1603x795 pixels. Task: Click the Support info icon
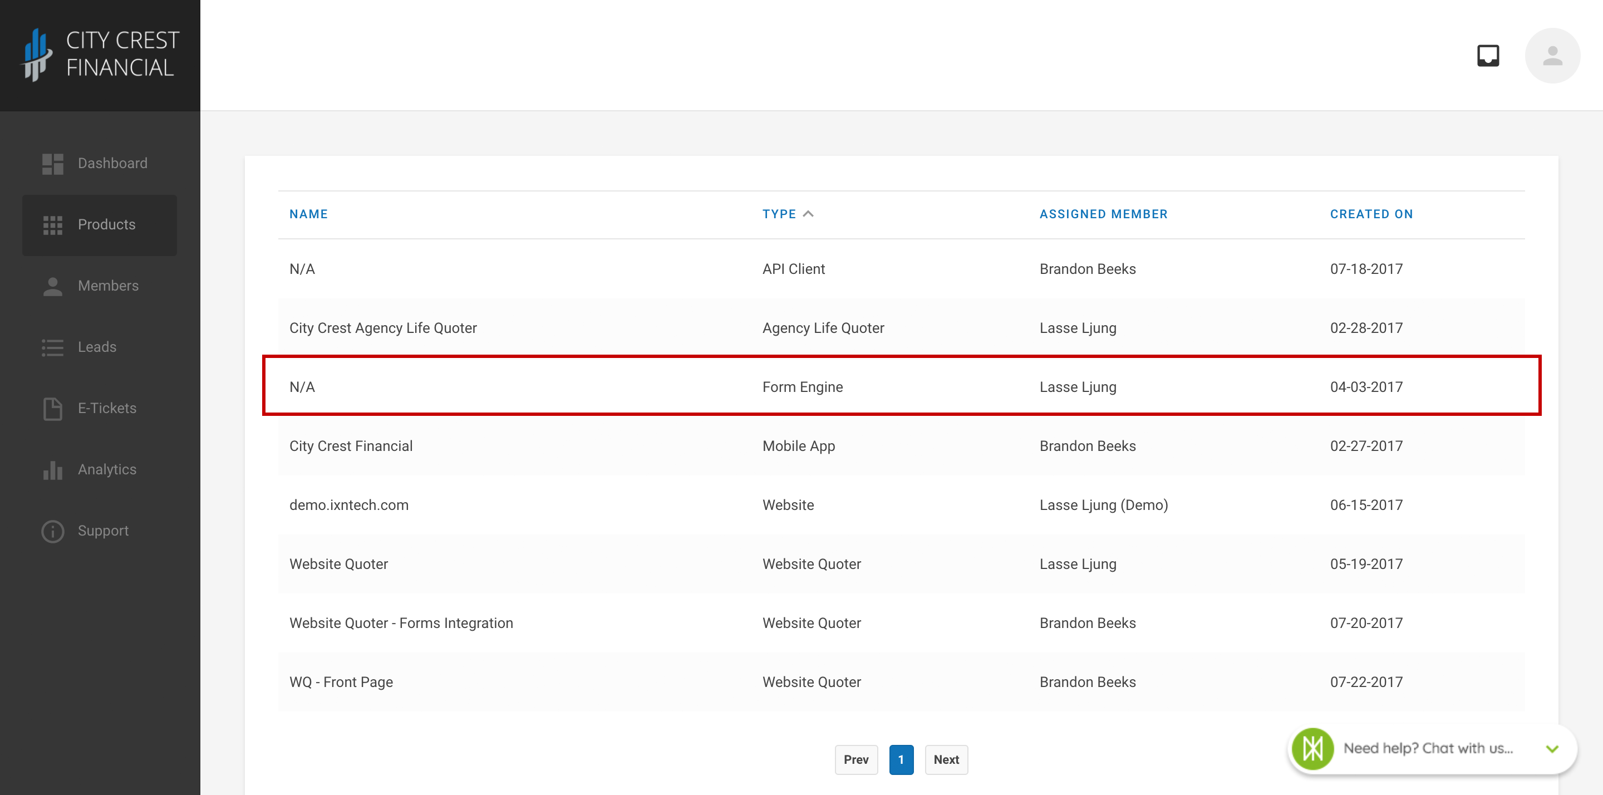click(x=53, y=531)
